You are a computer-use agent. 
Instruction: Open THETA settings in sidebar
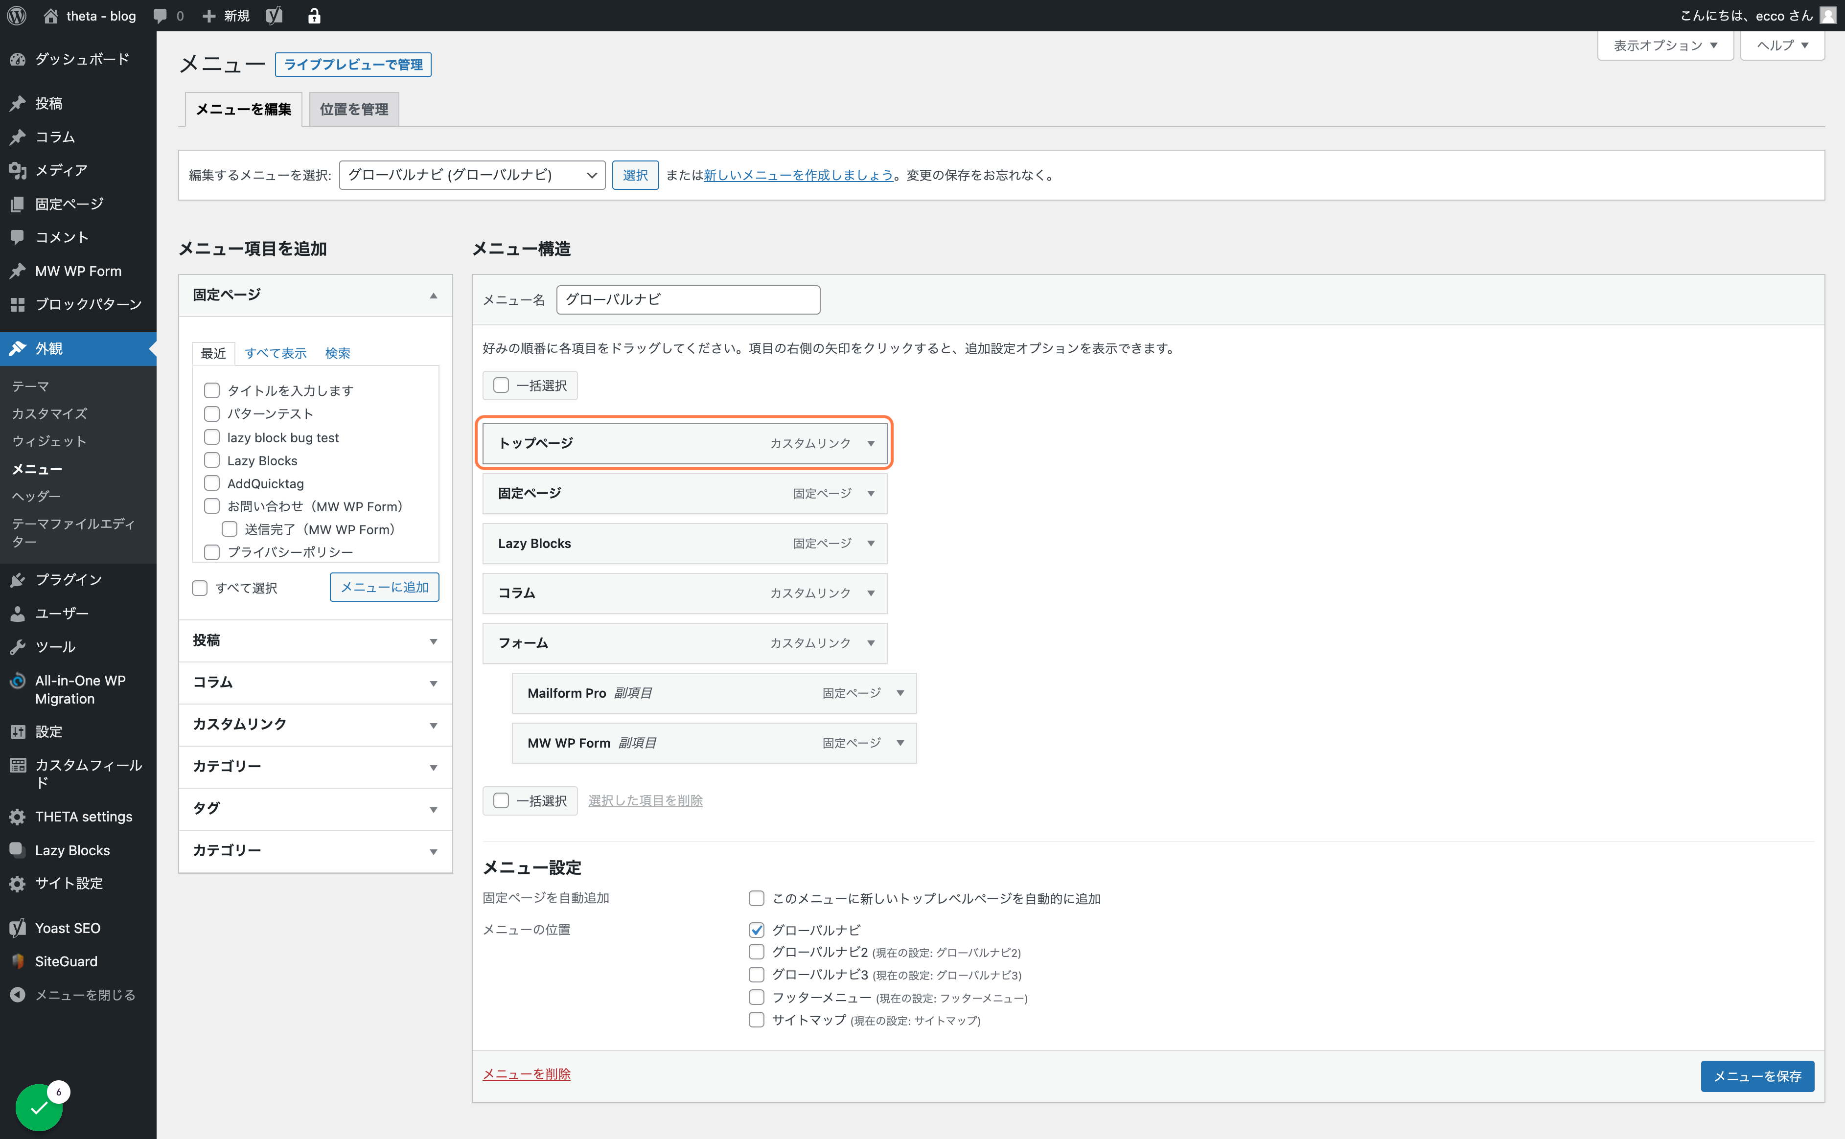78,817
